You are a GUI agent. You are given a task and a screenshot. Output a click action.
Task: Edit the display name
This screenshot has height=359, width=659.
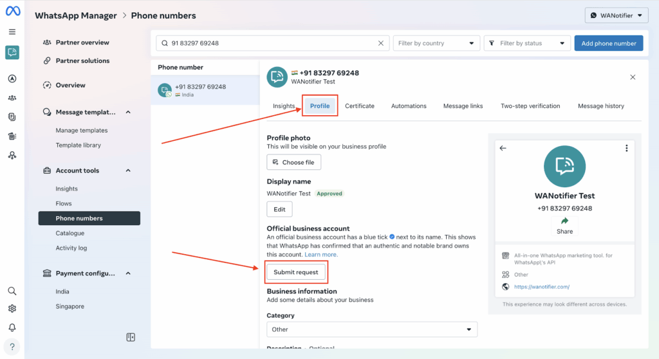279,209
